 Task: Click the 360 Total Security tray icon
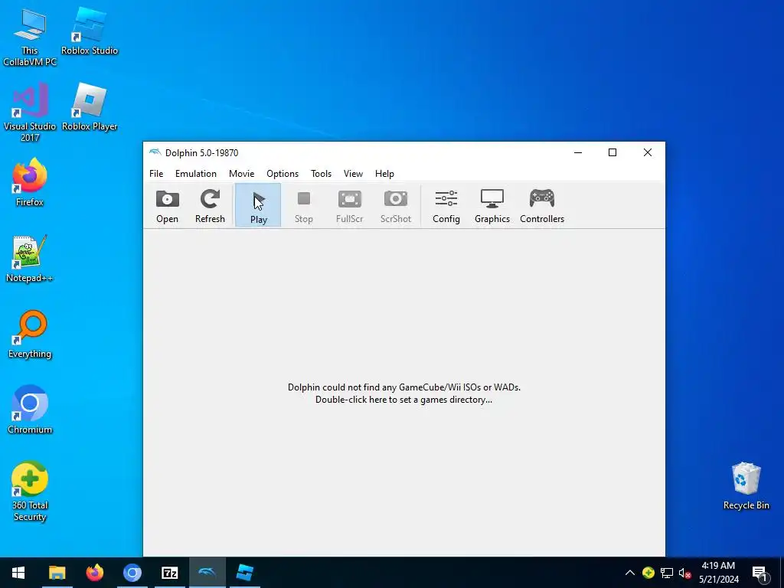pyautogui.click(x=648, y=573)
